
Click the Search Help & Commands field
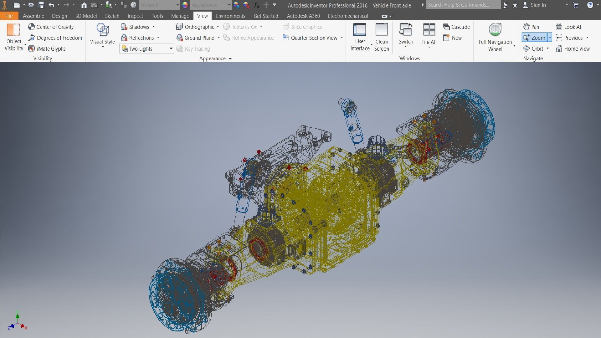(x=463, y=5)
